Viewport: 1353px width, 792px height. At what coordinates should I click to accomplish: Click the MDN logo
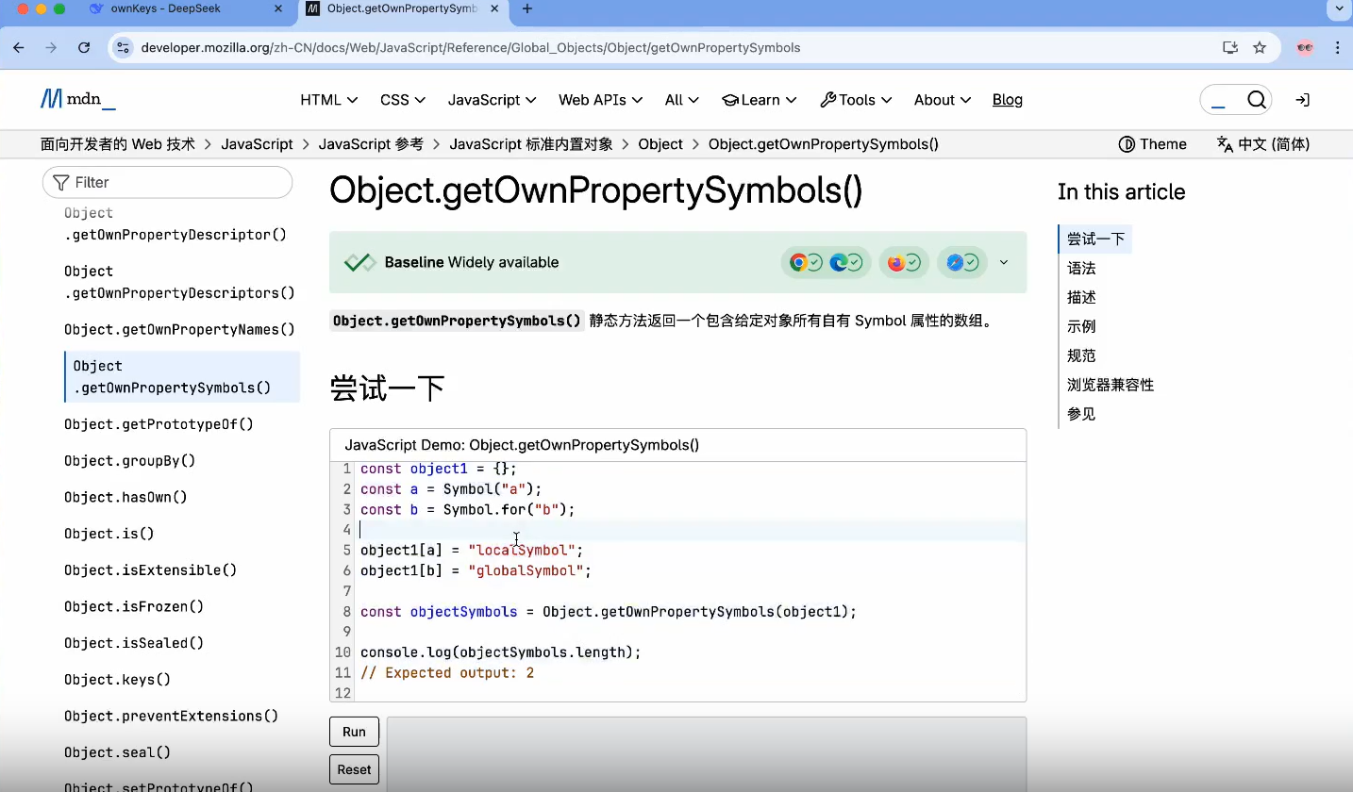pyautogui.click(x=77, y=99)
